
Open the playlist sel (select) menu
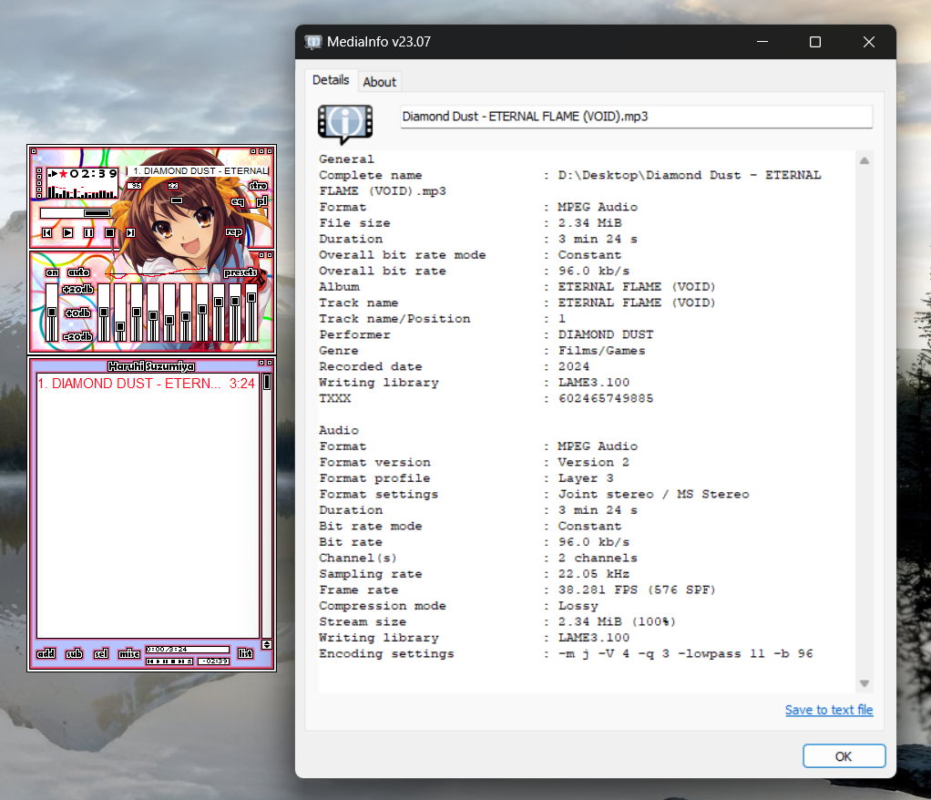(101, 654)
